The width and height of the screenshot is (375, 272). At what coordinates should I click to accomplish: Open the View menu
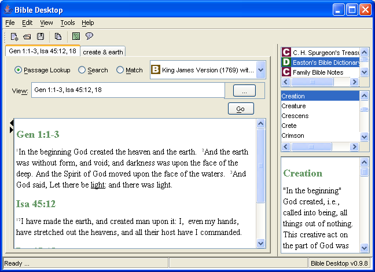point(46,23)
